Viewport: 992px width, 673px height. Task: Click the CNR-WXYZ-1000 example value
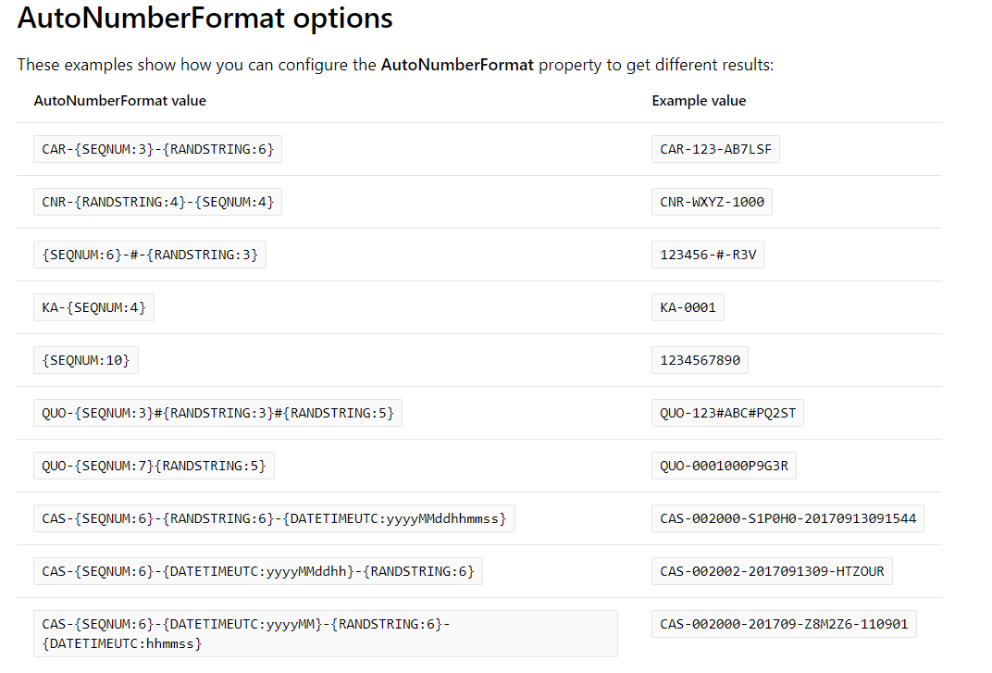click(x=712, y=202)
